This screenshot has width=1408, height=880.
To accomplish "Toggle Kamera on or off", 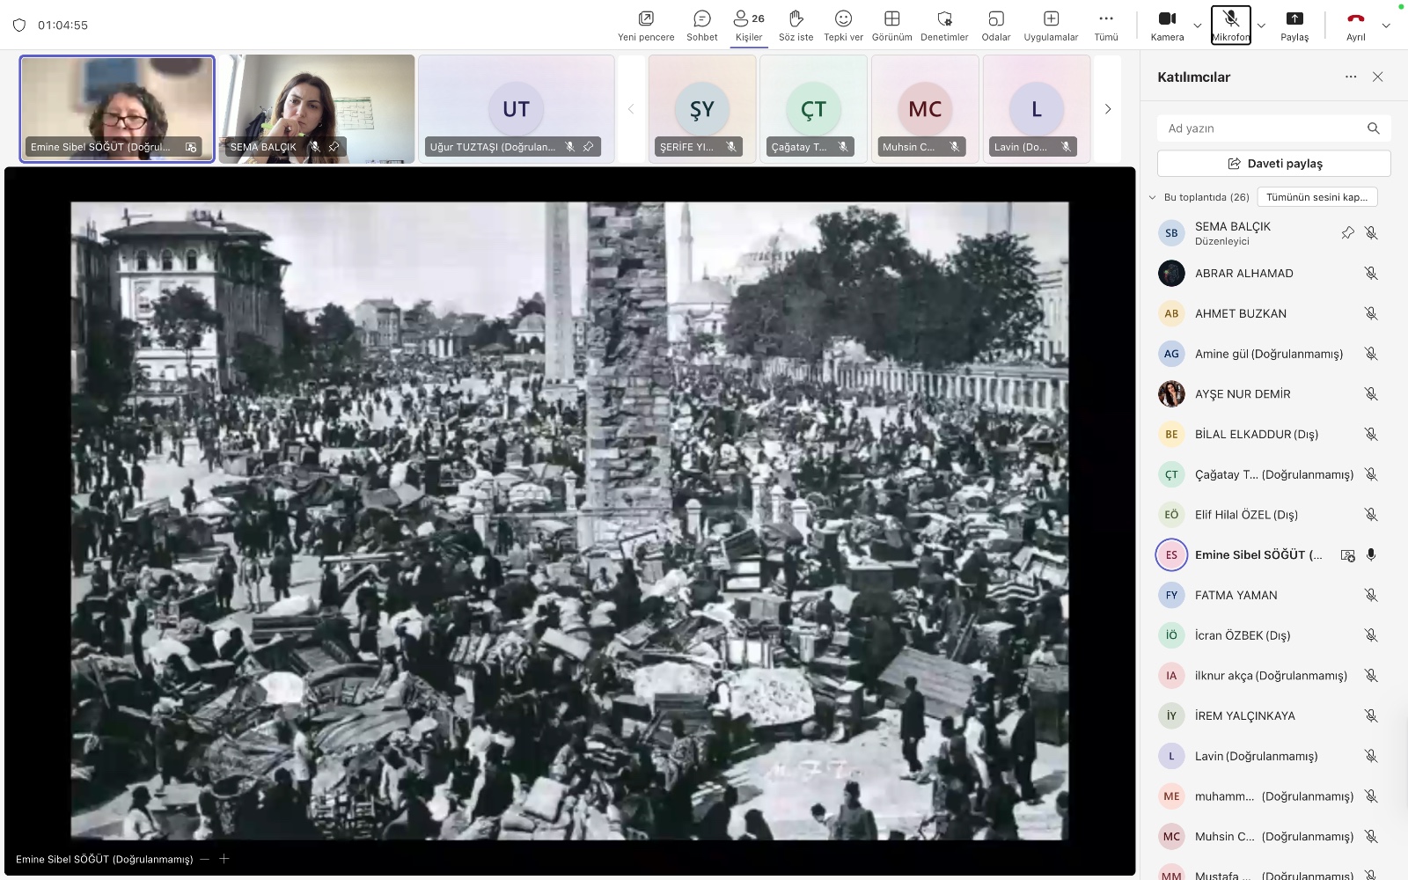I will pos(1167,25).
